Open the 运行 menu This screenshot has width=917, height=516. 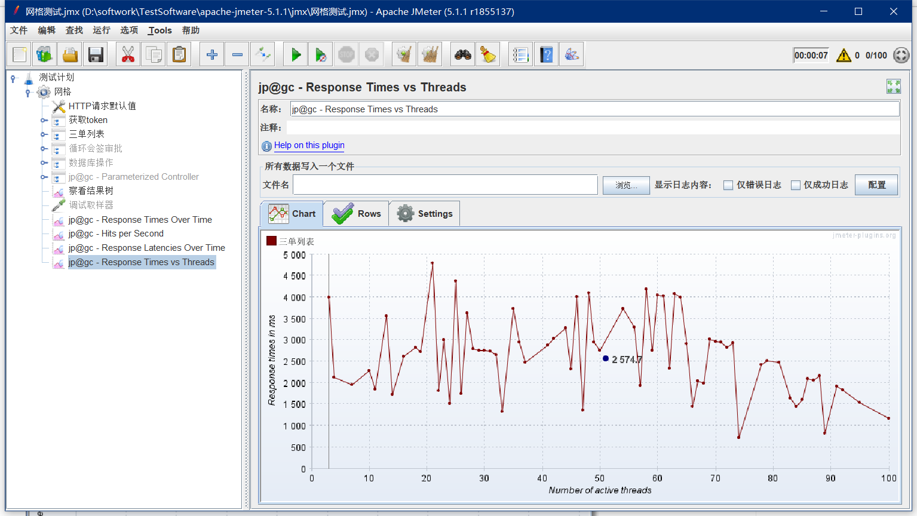102,30
